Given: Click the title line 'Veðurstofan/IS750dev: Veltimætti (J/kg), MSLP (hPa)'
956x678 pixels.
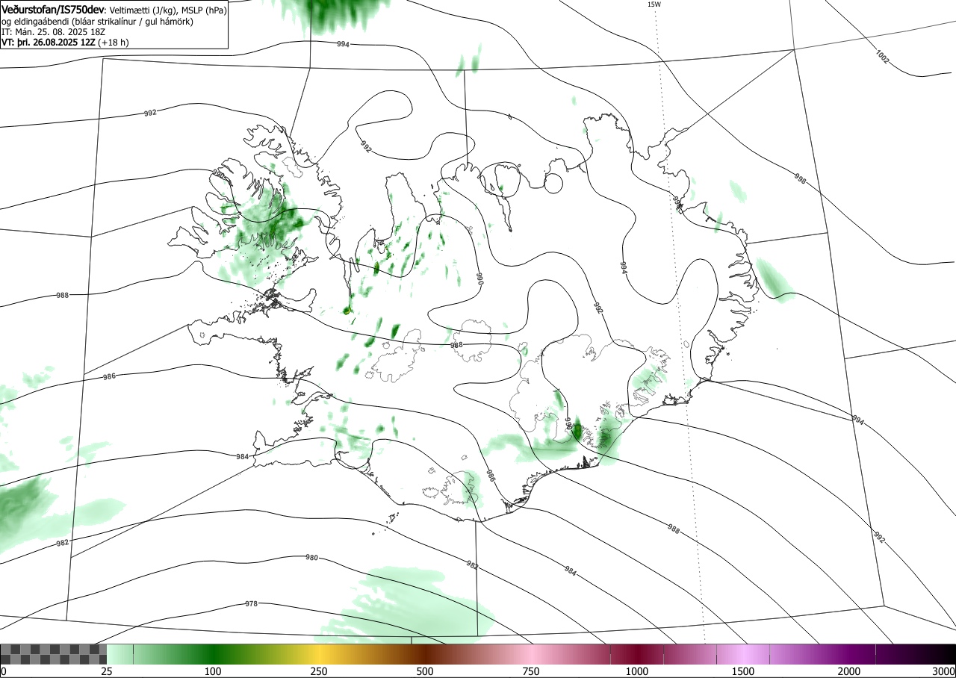Looking at the screenshot, I should (114, 10).
